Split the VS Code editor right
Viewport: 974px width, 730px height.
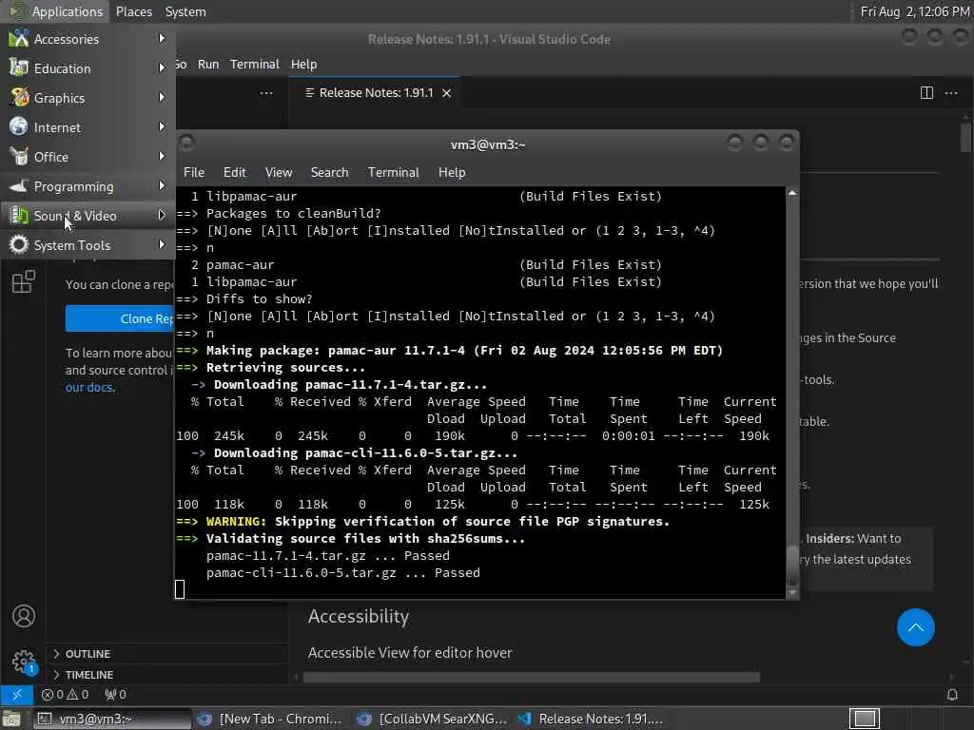[926, 93]
